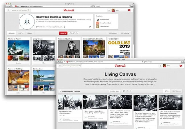Open Bloomingdale's icon in Pins from list
The image size is (185, 129).
pos(98,20)
